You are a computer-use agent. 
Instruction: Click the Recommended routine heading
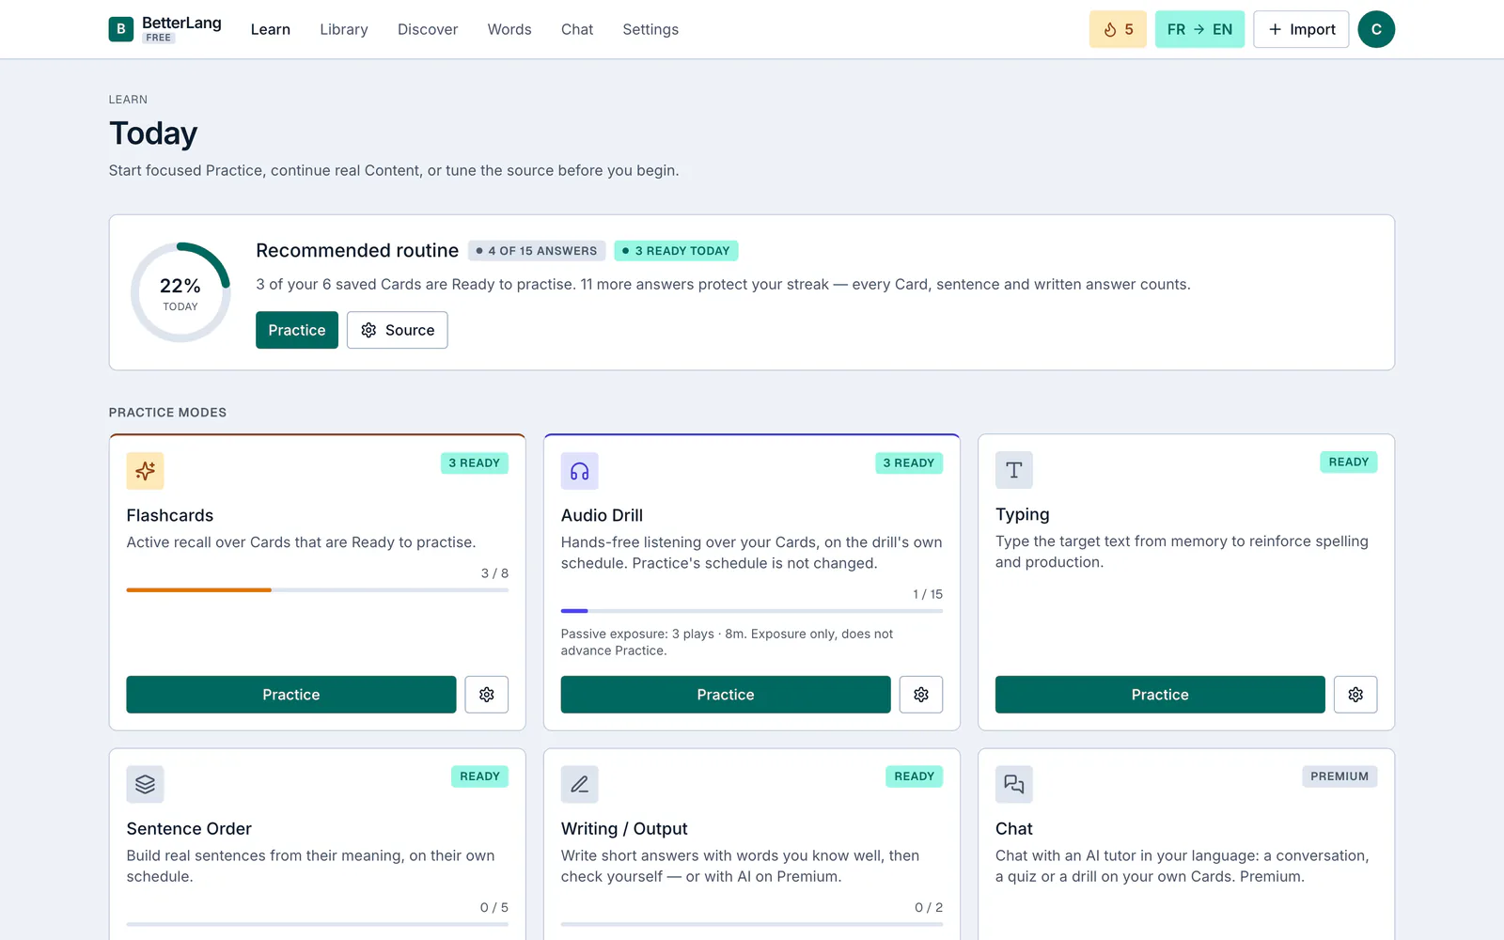(x=357, y=251)
